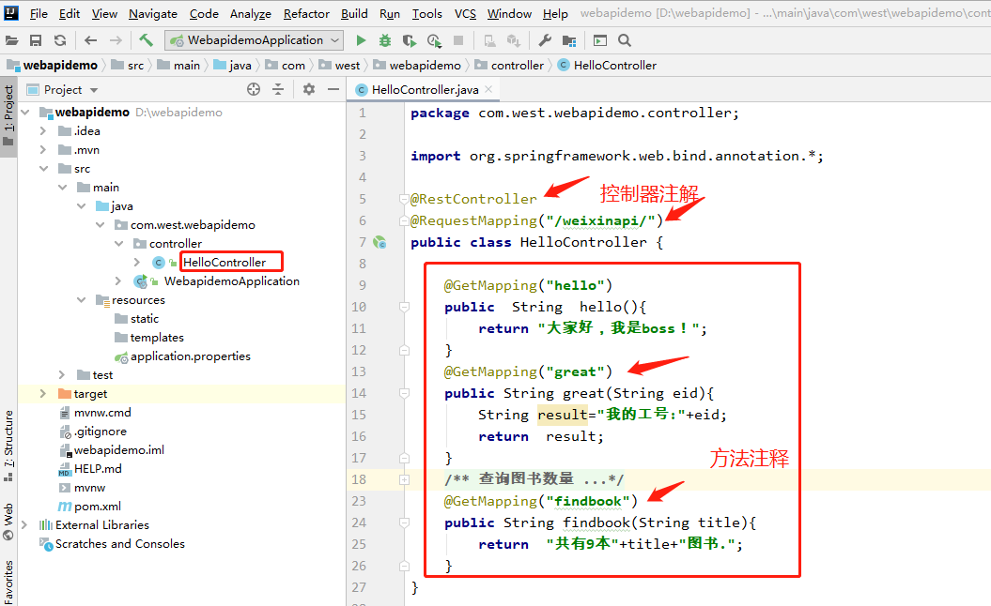Select HelloController in project tree
The width and height of the screenshot is (991, 606).
[225, 262]
